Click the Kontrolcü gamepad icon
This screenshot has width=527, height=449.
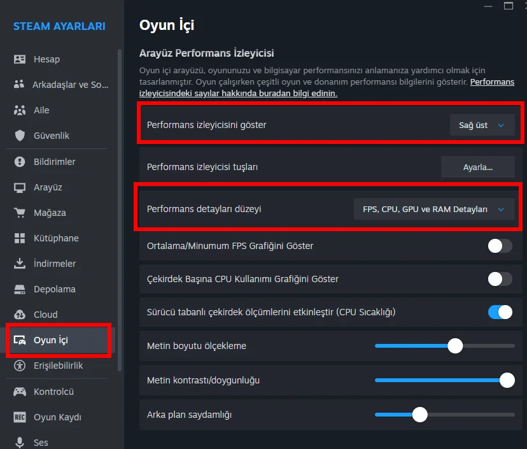pyautogui.click(x=20, y=392)
